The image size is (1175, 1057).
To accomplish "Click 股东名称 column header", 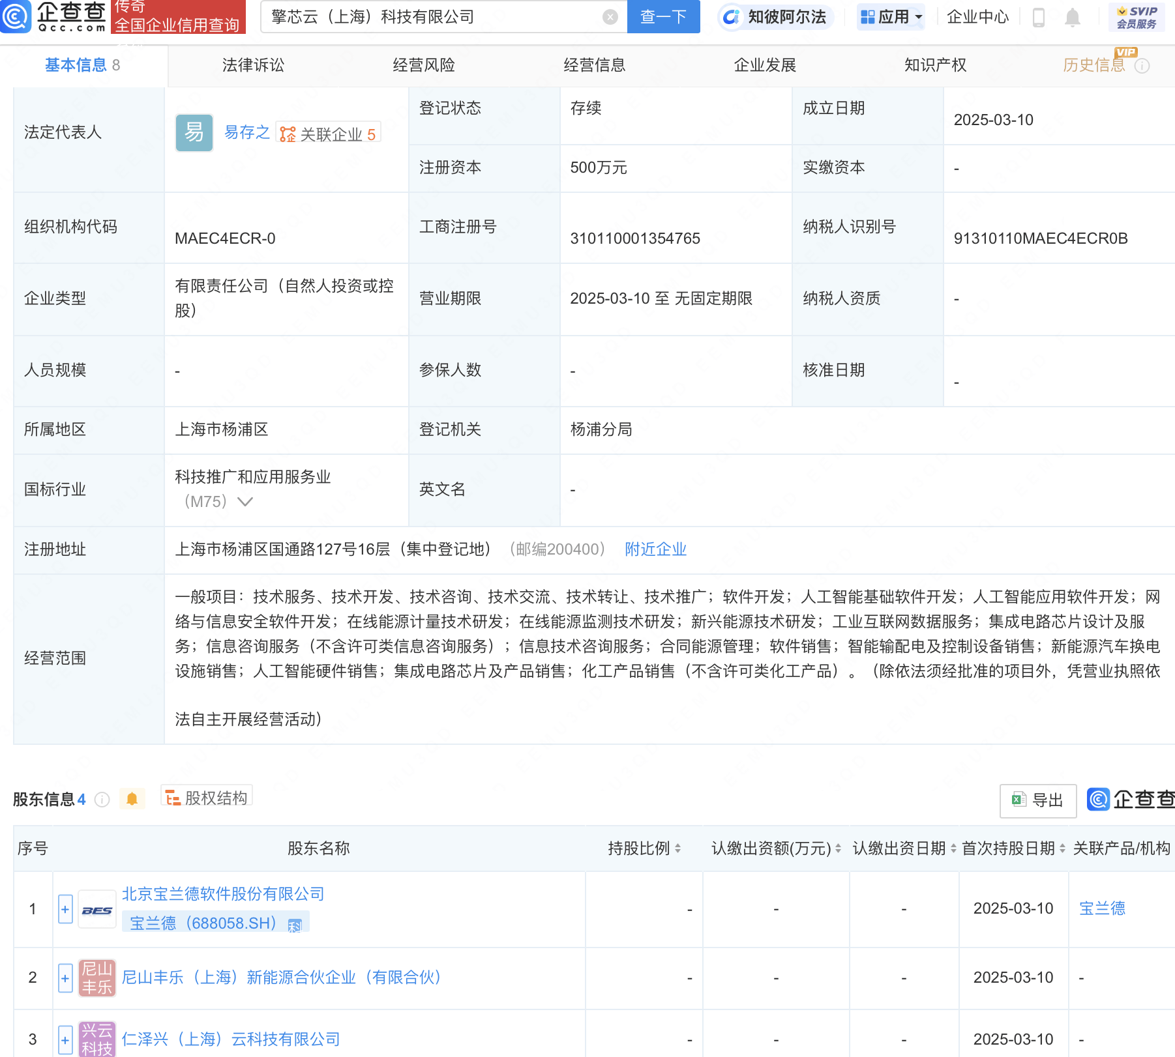I will 319,848.
